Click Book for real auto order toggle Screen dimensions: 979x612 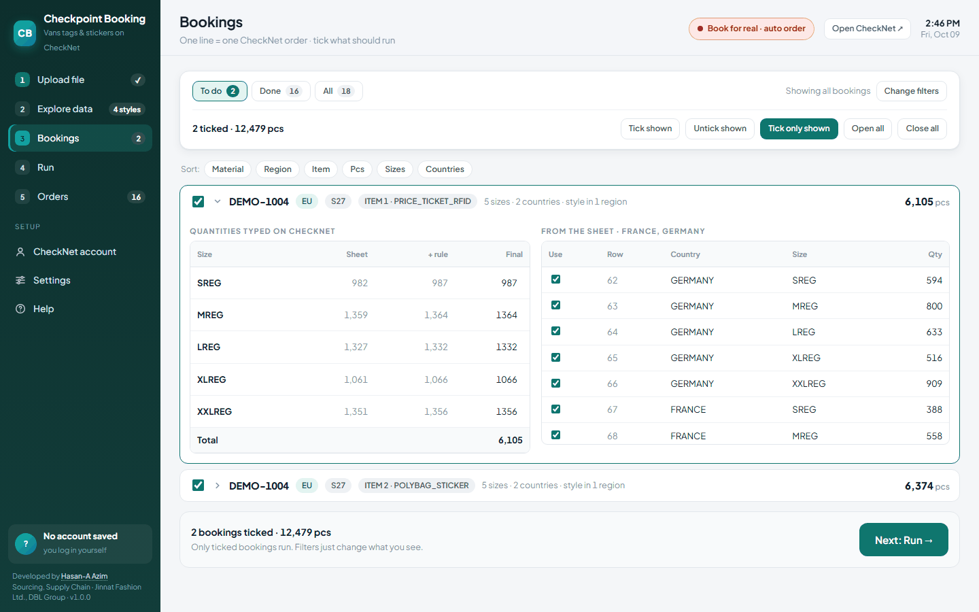(x=751, y=29)
